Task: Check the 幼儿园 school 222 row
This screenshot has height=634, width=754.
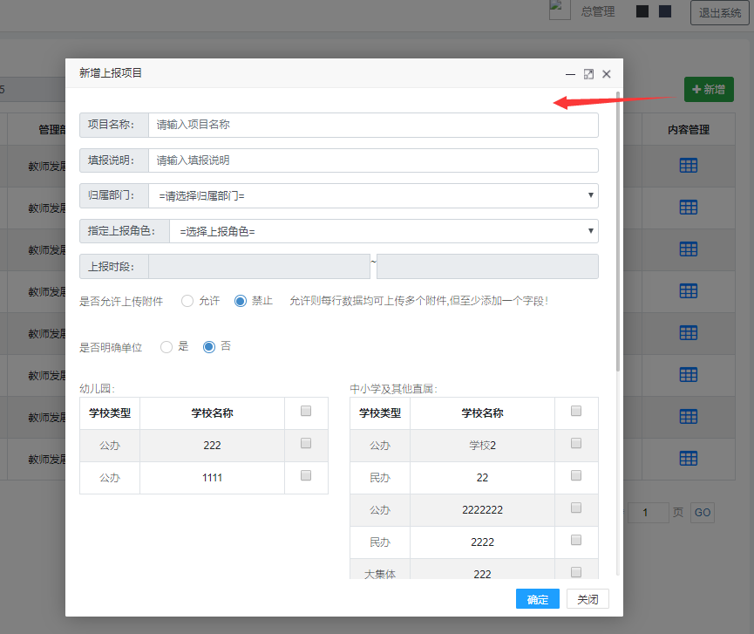Action: (306, 443)
